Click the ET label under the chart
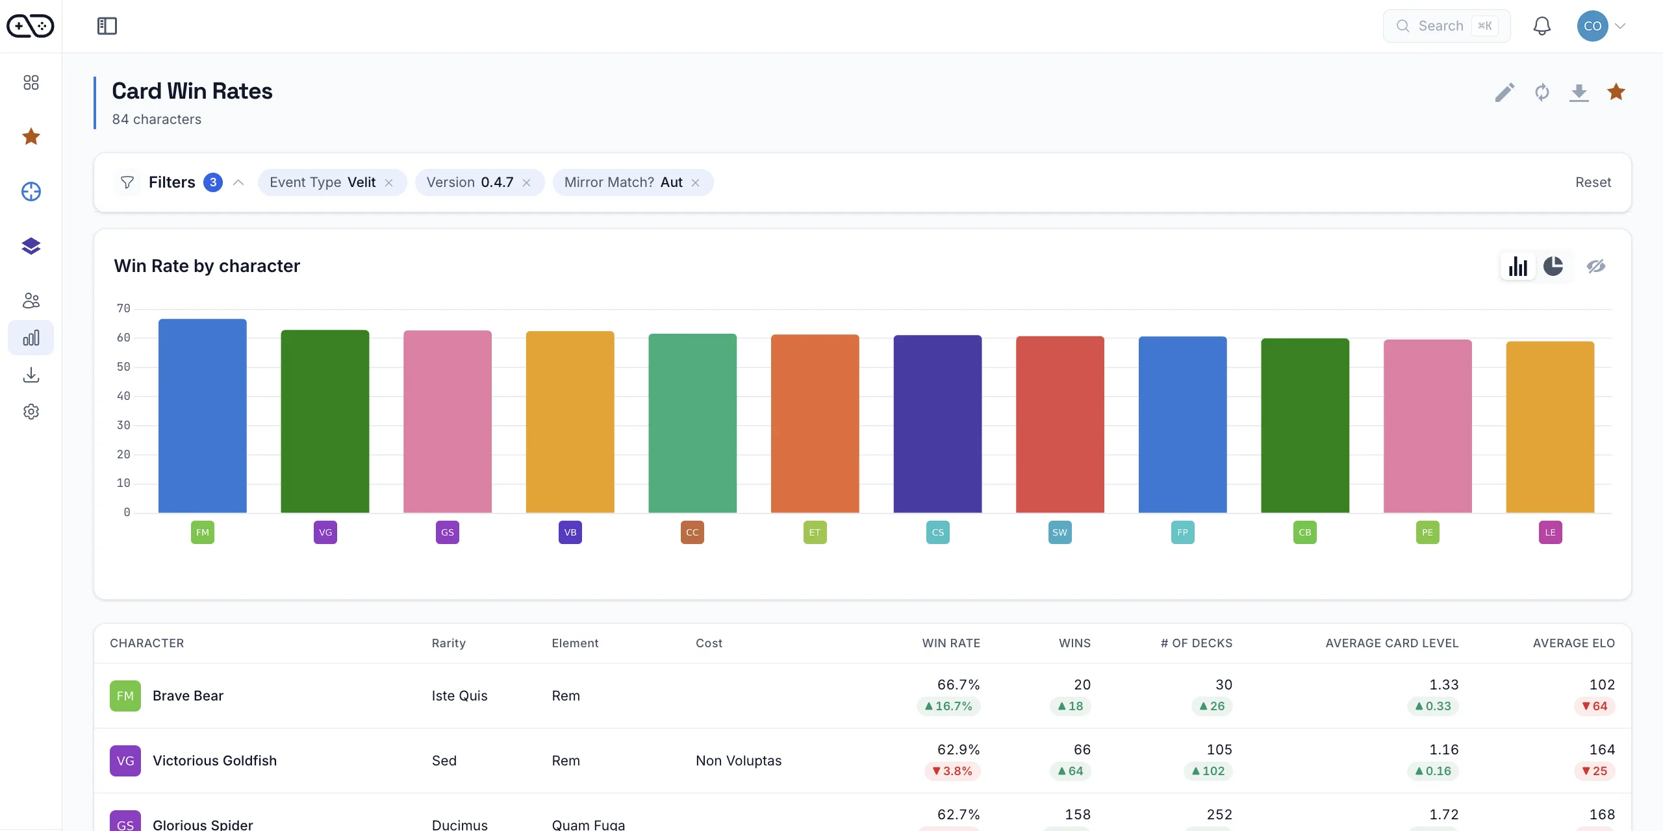 click(815, 532)
